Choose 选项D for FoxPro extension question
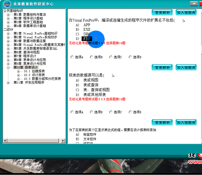The width and height of the screenshot is (202, 175). pyautogui.click(x=130, y=57)
